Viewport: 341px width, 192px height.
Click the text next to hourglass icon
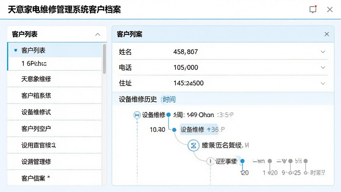click(225, 145)
